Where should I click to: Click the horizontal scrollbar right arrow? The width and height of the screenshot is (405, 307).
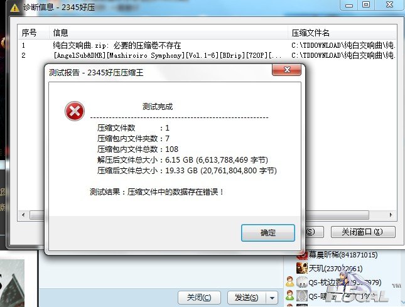pyautogui.click(x=391, y=215)
